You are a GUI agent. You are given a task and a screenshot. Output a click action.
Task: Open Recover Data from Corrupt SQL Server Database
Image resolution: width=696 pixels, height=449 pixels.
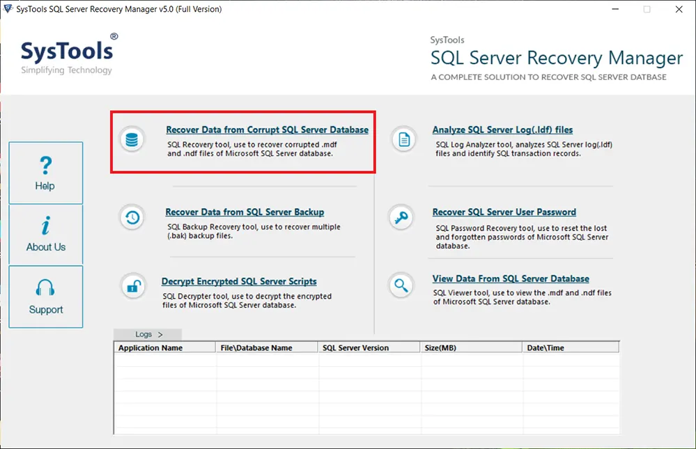coord(268,129)
